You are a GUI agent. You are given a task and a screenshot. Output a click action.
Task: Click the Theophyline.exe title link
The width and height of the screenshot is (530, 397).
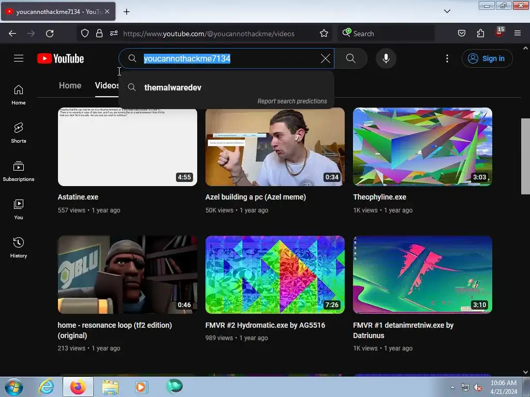pos(379,197)
